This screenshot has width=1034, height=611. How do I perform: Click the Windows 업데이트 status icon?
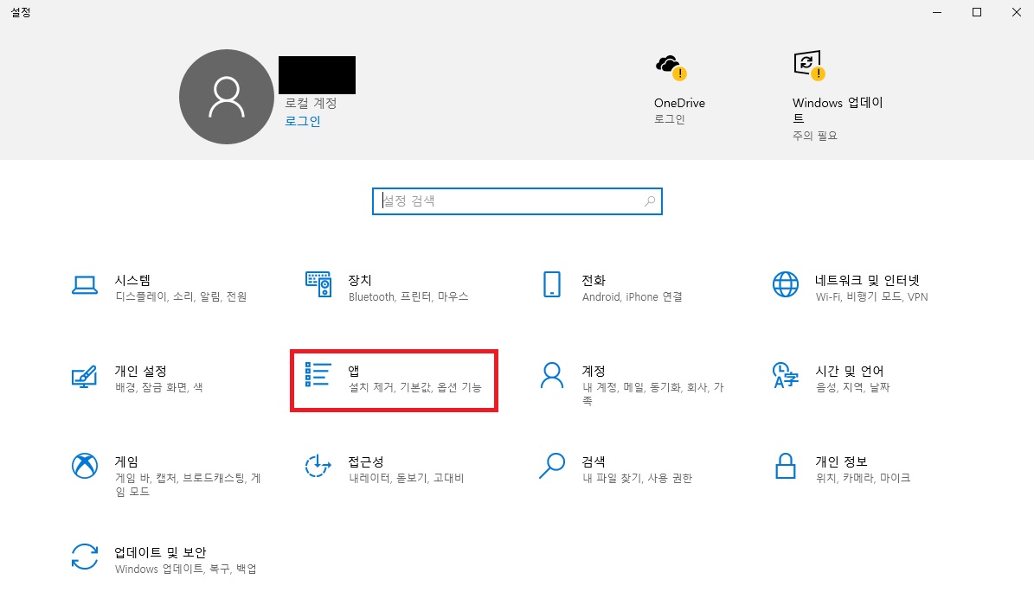[809, 65]
